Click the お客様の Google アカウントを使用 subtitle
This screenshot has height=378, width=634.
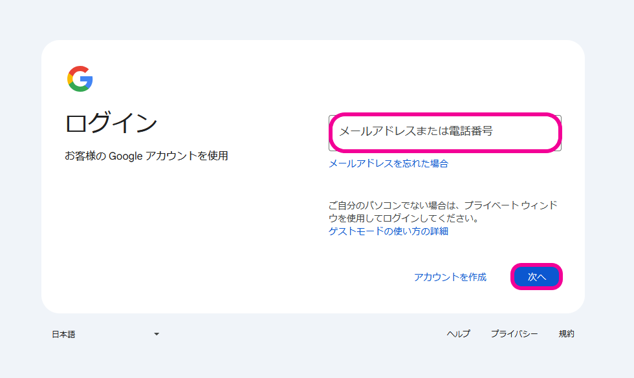(x=146, y=156)
